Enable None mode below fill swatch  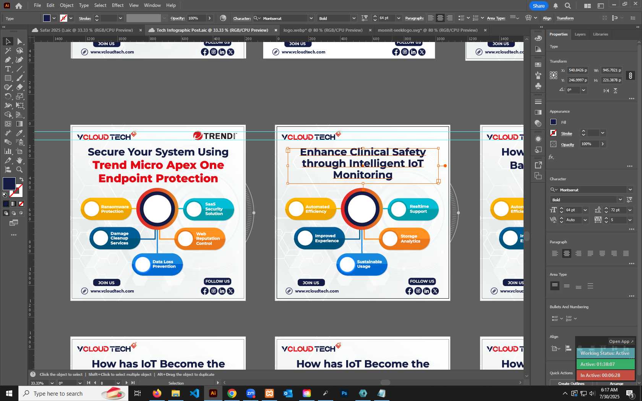coord(21,204)
